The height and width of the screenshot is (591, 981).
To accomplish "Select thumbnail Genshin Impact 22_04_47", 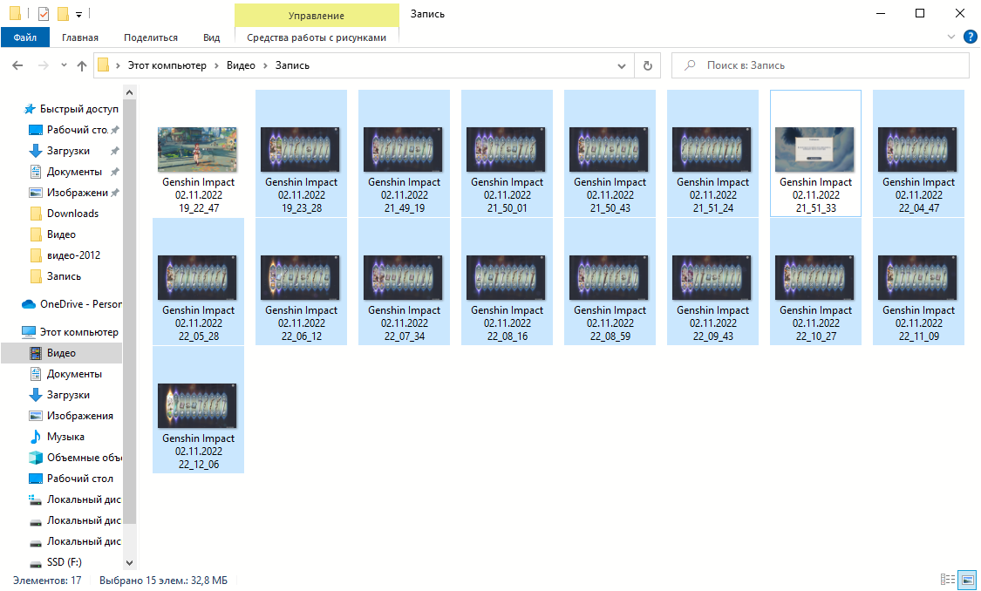I will [x=918, y=153].
